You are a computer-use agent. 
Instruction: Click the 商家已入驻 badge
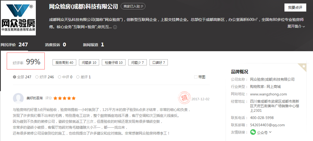[x=133, y=6]
